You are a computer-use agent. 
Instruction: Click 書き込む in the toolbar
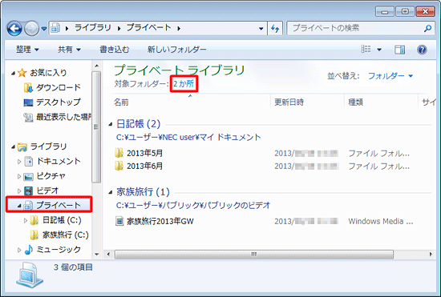click(114, 50)
